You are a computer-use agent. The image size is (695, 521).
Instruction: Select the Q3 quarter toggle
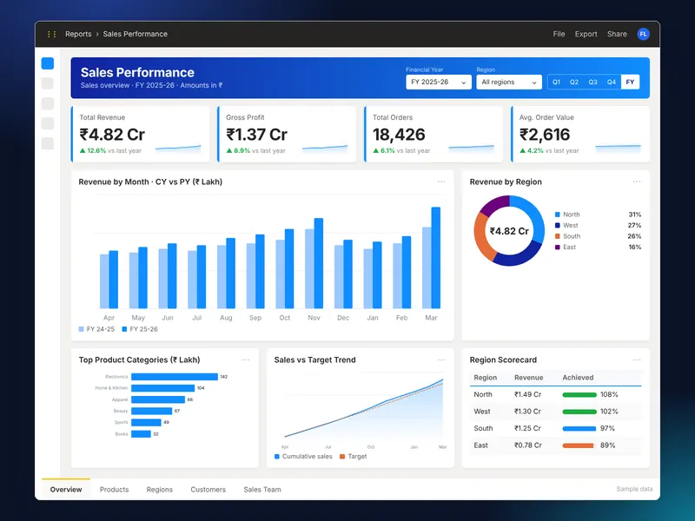[592, 82]
